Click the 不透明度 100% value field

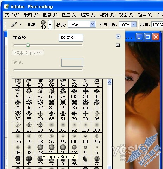click(125, 25)
